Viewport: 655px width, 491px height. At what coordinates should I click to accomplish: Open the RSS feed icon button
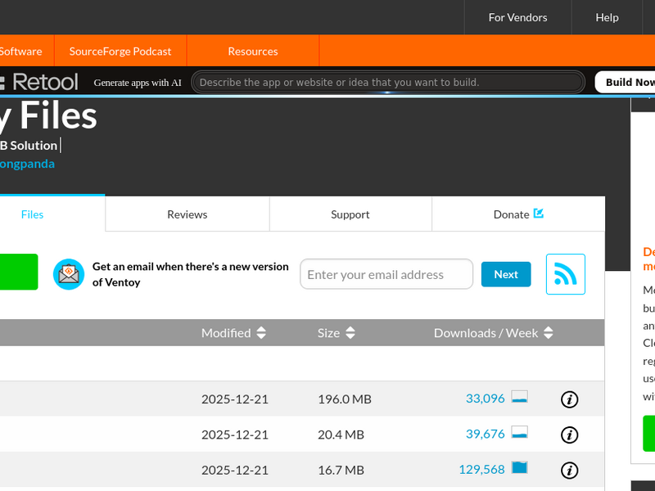565,274
